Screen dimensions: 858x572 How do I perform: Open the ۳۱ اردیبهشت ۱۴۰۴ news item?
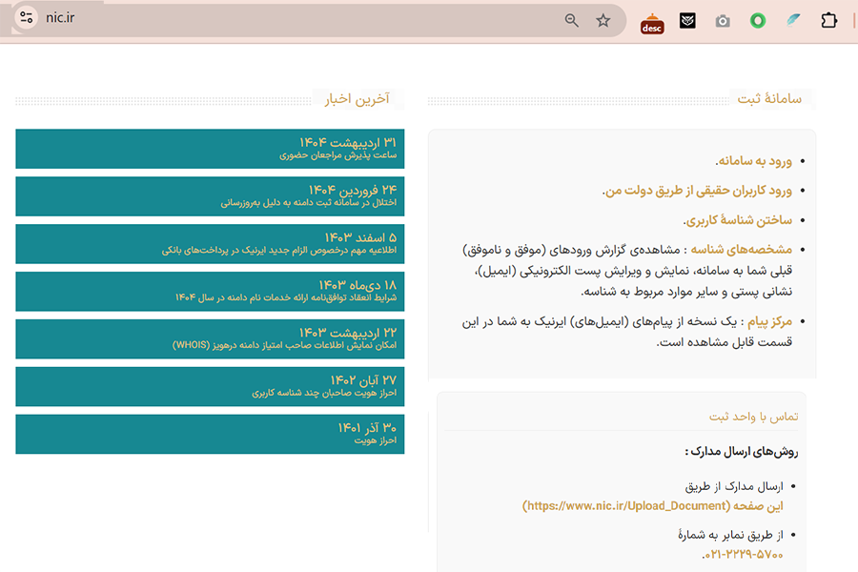(210, 149)
